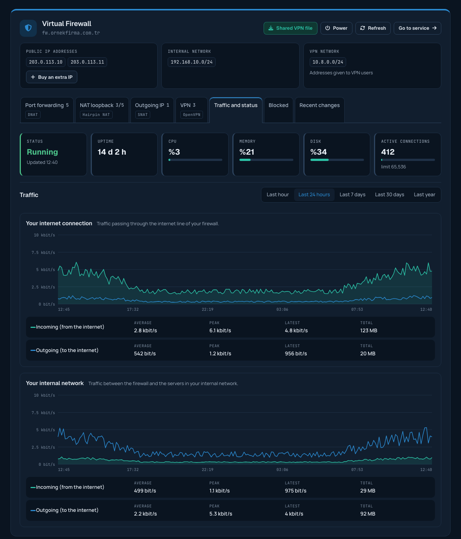Switch the range to Last 7 days
Screen dimensions: 461x539
pos(352,195)
